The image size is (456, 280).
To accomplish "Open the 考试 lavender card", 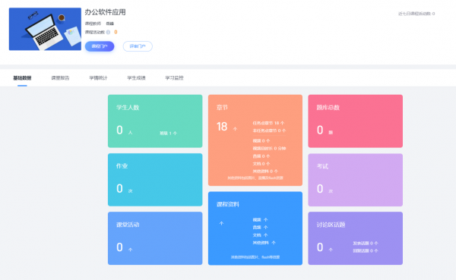I will 356,180.
